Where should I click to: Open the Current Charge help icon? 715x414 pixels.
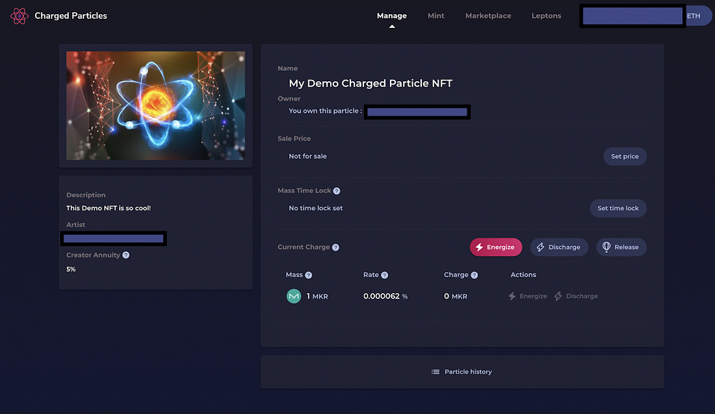pyautogui.click(x=335, y=248)
